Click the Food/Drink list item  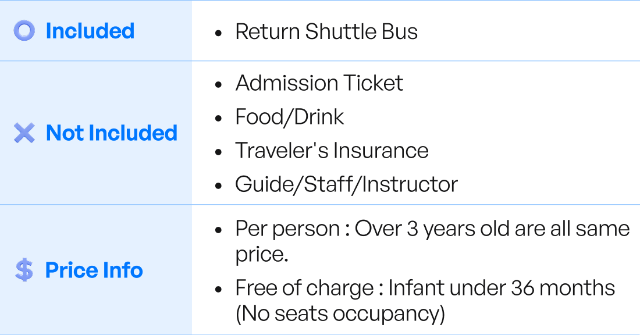click(x=290, y=117)
